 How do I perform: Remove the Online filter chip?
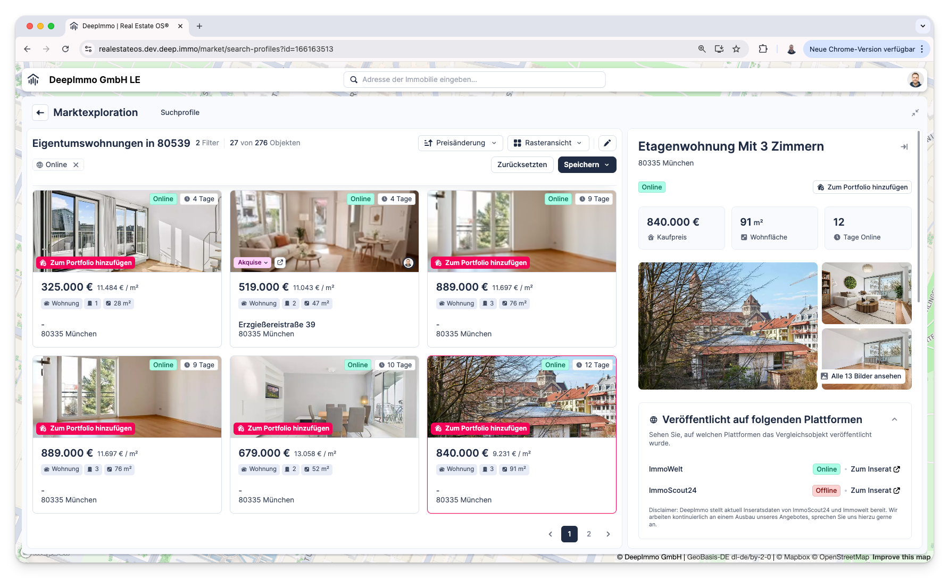76,165
